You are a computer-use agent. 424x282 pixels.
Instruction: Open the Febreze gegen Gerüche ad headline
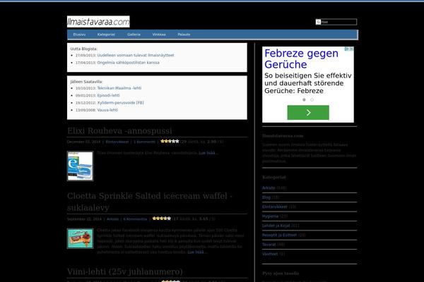point(302,59)
